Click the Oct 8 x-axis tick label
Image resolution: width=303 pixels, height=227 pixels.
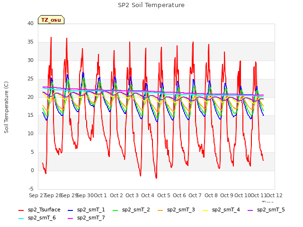click(x=211, y=195)
